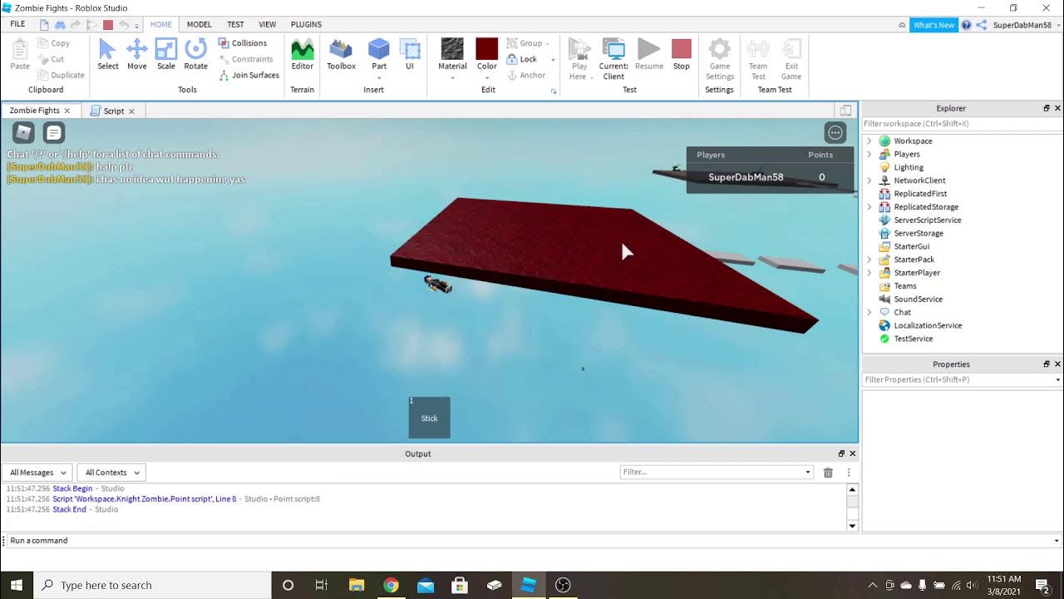Expand StarterPack tree node
This screenshot has width=1064, height=599.
point(869,260)
